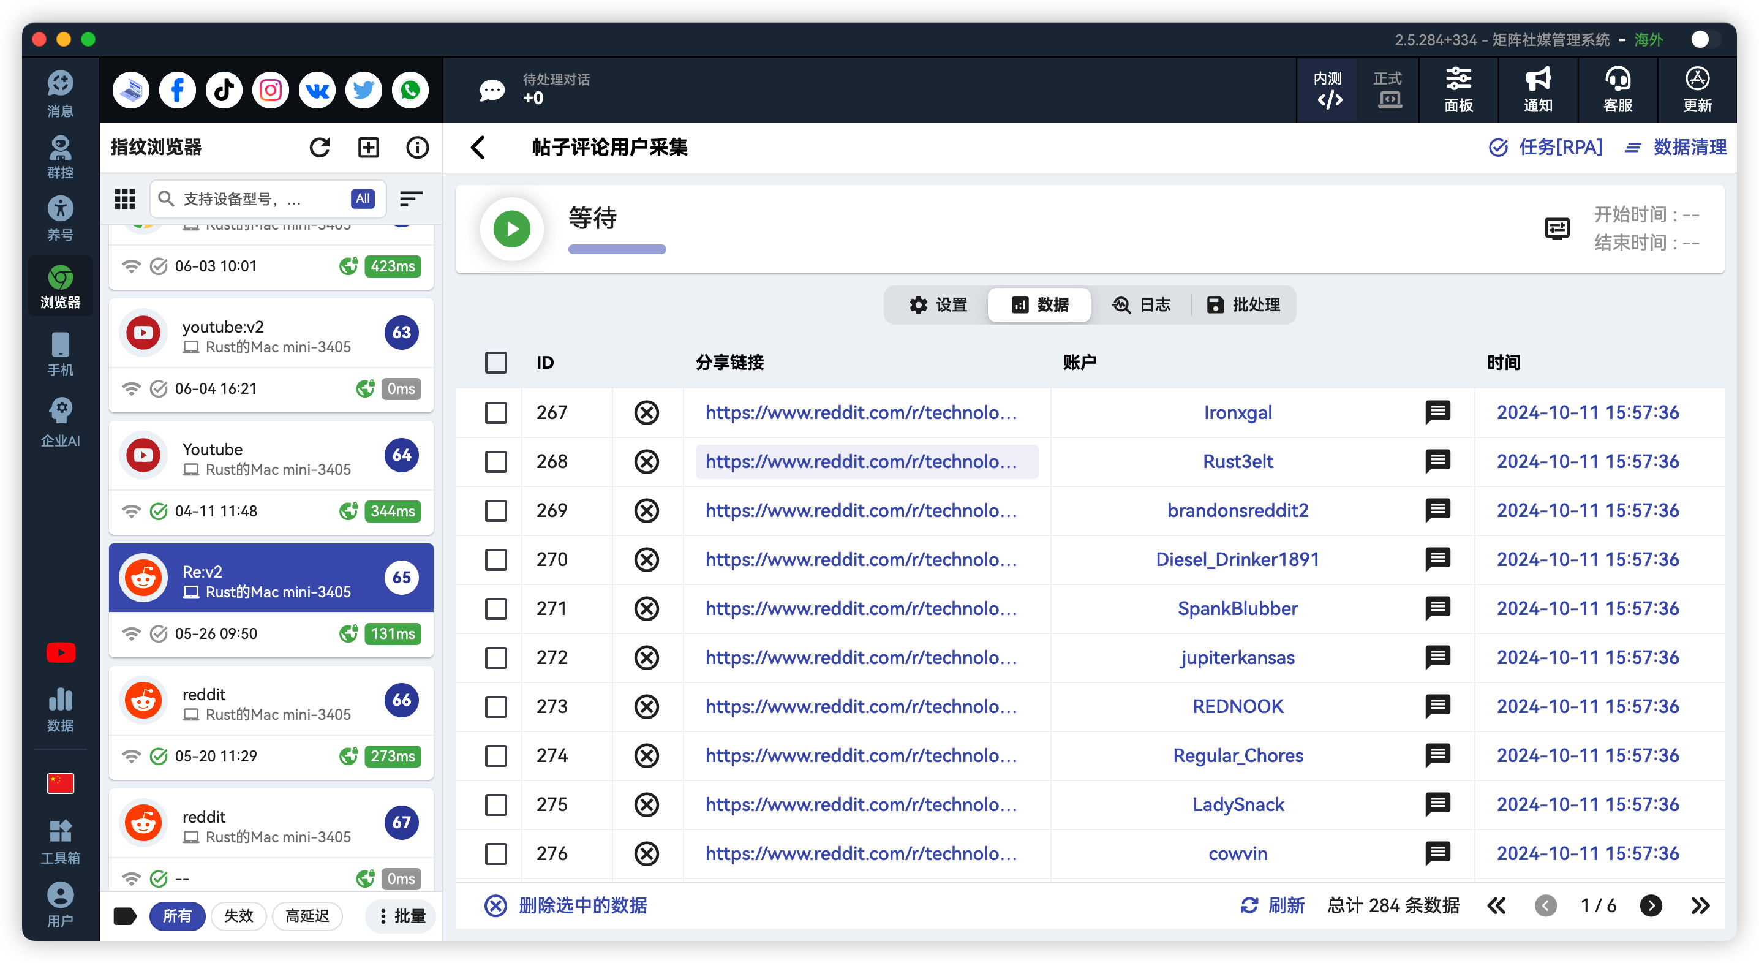Click the search field 支持设备型号
The width and height of the screenshot is (1759, 963).
click(x=268, y=198)
